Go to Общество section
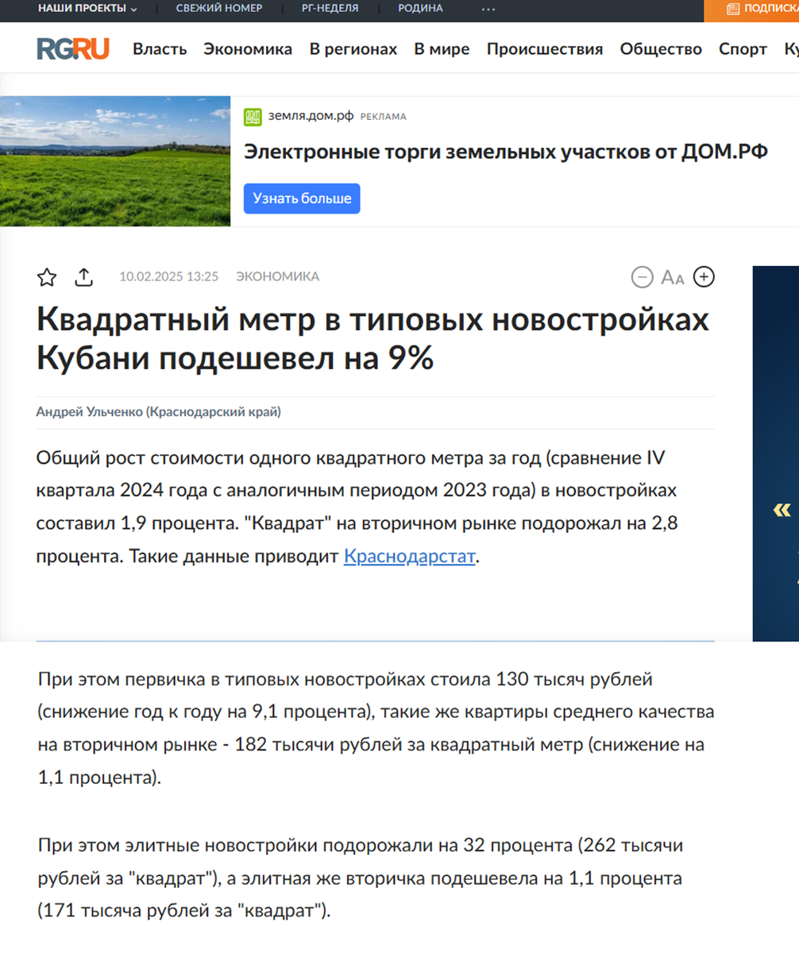 (661, 49)
